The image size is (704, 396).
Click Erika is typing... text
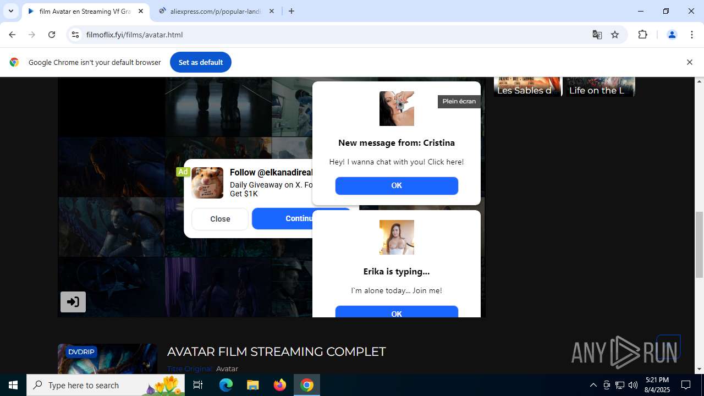[397, 271]
